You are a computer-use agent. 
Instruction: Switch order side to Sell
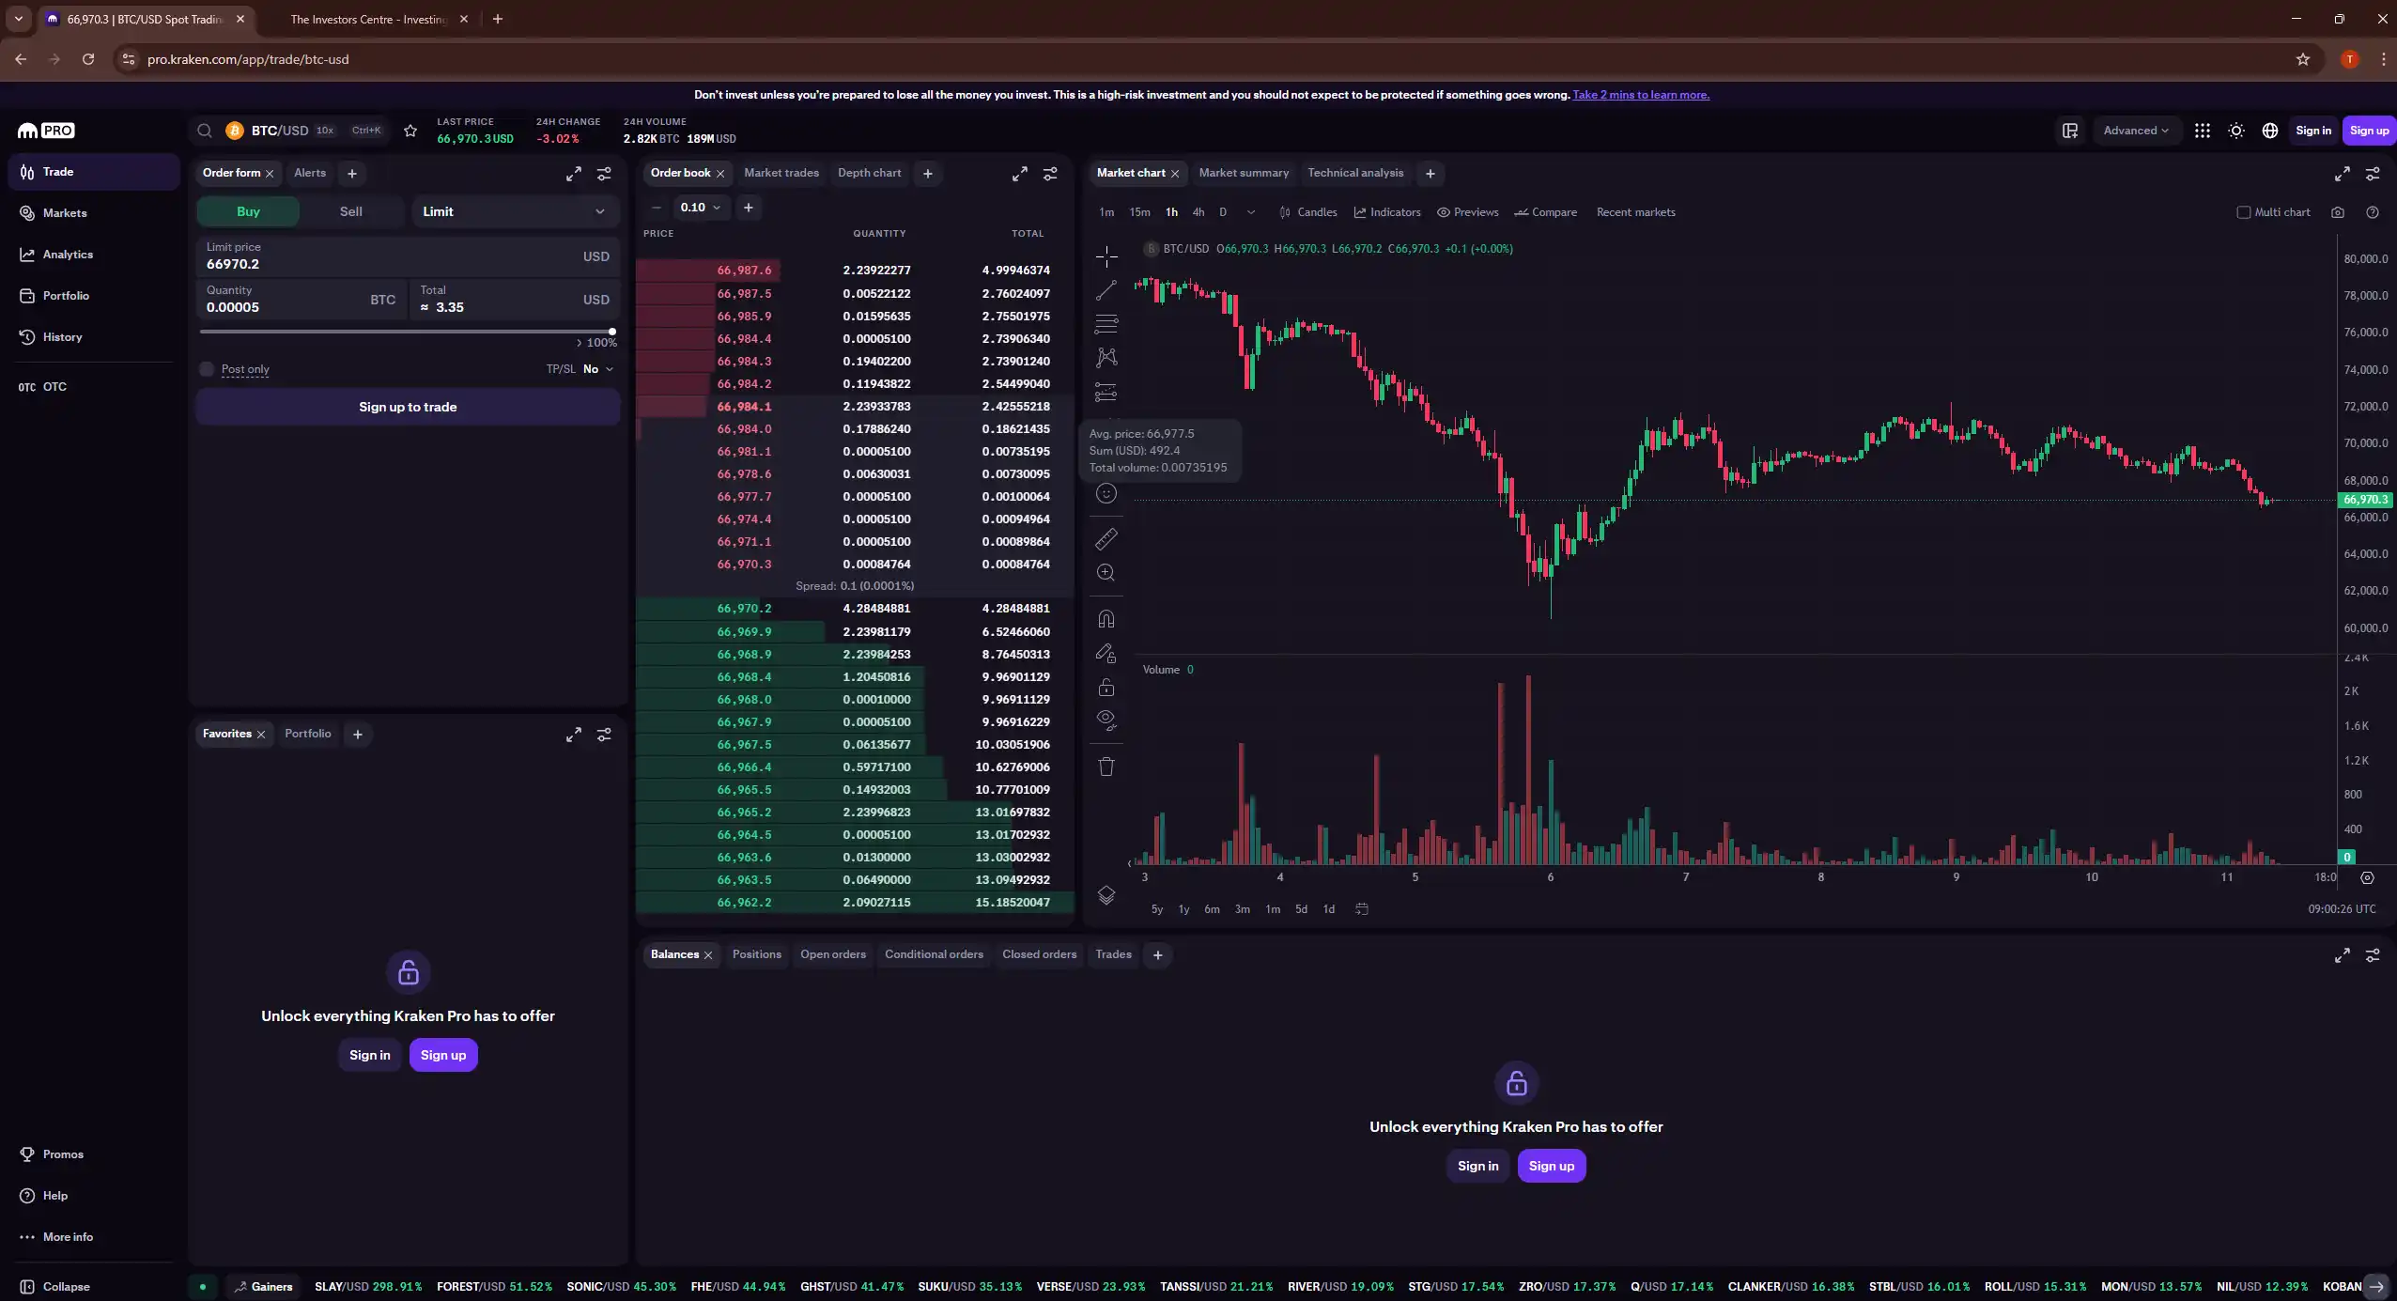[351, 211]
